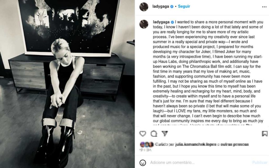This screenshot has width=269, height=168.
Task: Share post using paper plane icon
Action: click(165, 134)
